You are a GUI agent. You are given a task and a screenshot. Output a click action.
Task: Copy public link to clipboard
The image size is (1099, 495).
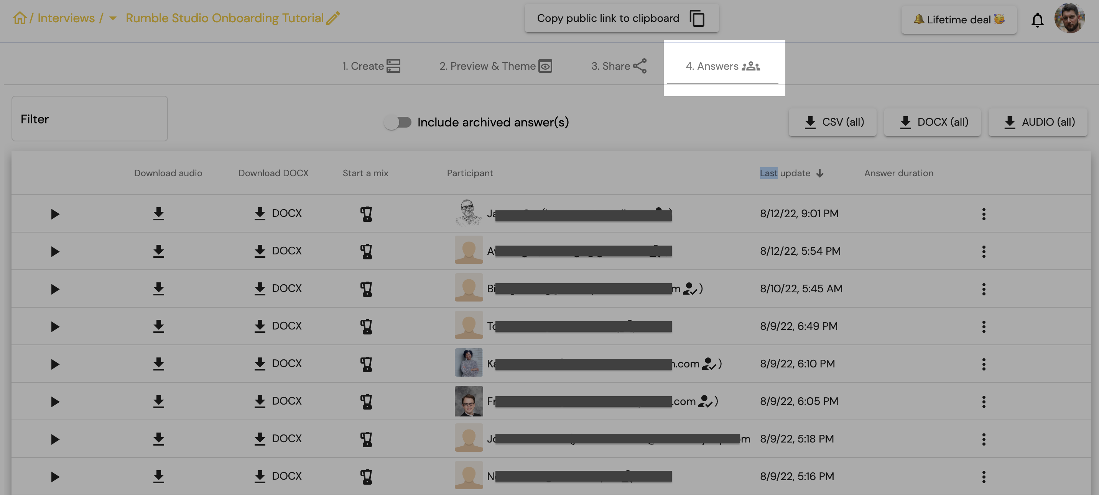coord(621,18)
